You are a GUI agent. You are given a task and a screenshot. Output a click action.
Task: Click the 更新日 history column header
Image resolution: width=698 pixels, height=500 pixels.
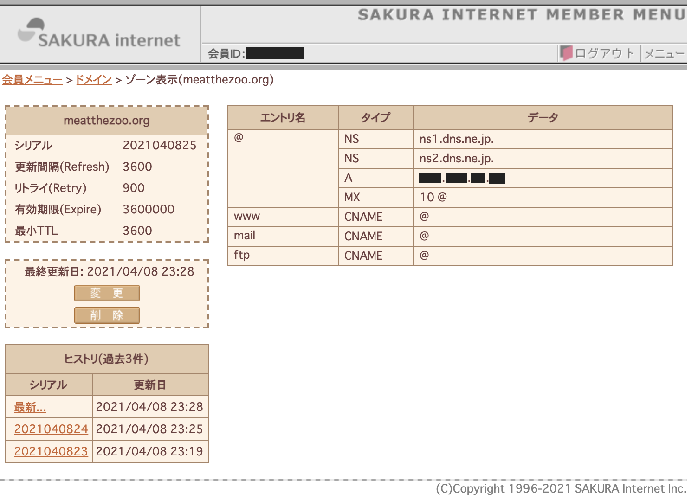pos(150,385)
